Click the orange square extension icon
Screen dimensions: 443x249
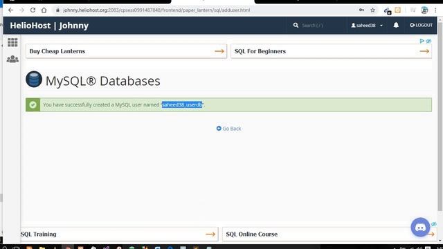pos(397,10)
